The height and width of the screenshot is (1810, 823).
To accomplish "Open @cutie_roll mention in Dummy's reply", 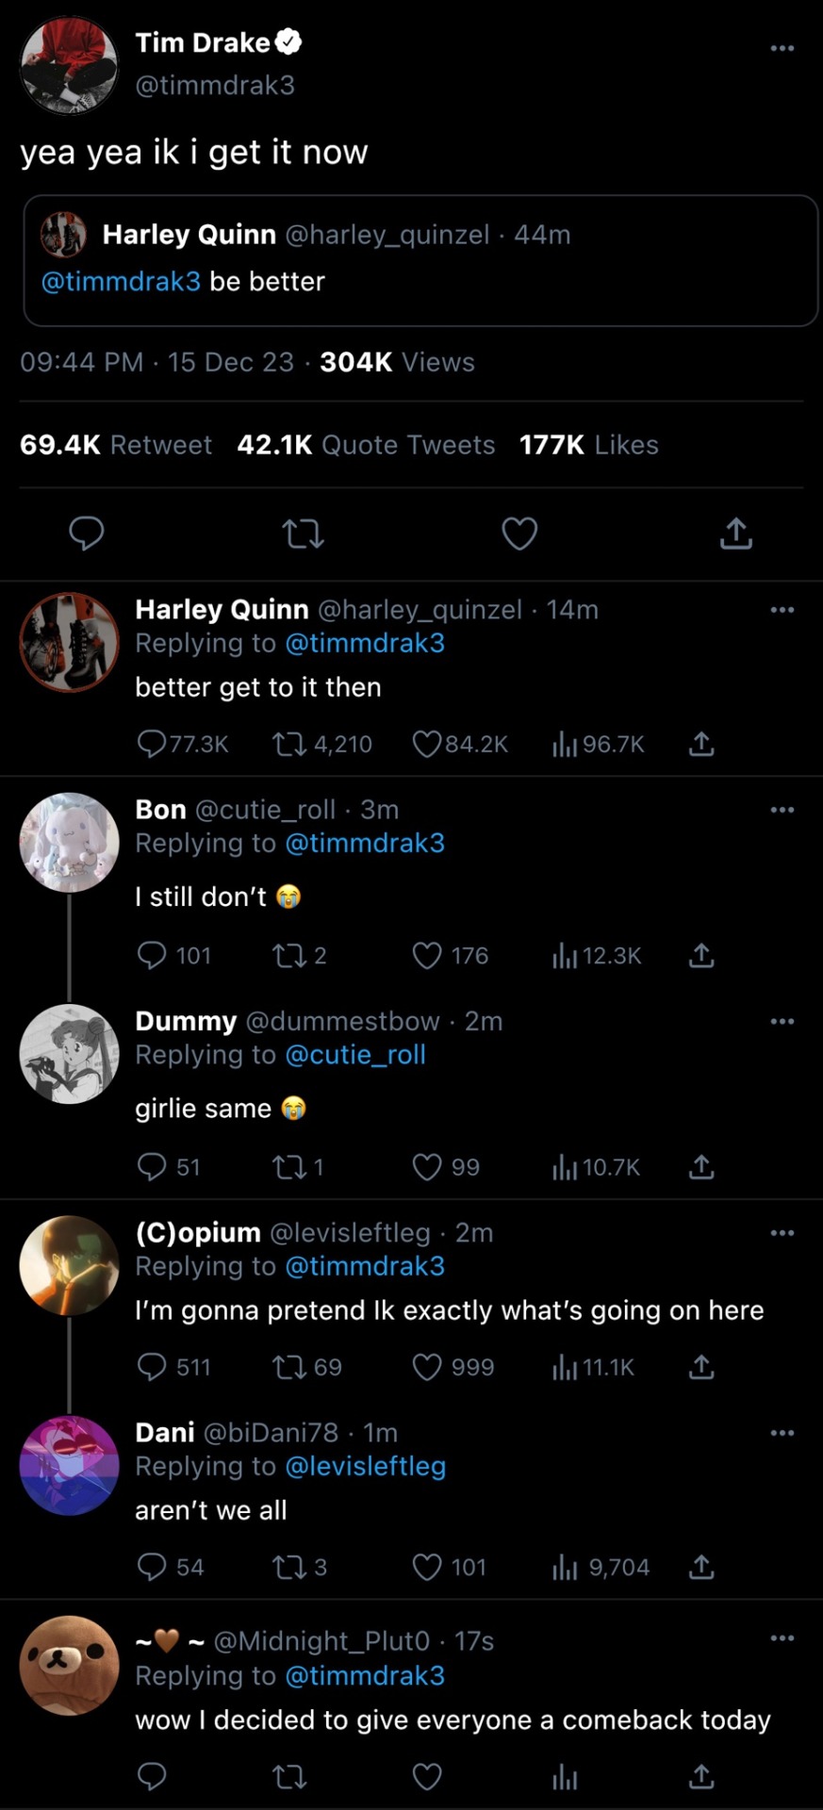I will [354, 1055].
